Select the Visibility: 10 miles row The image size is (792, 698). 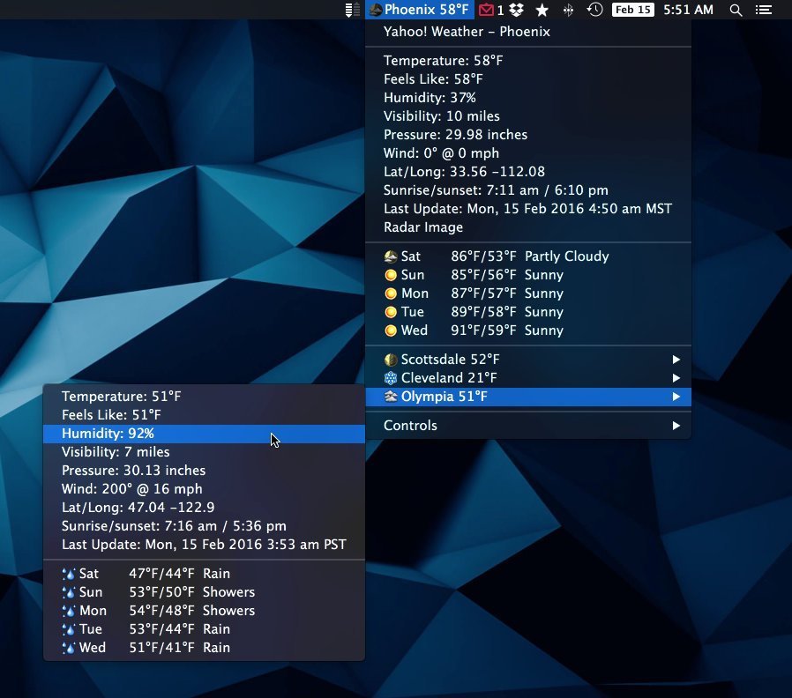[x=527, y=116]
